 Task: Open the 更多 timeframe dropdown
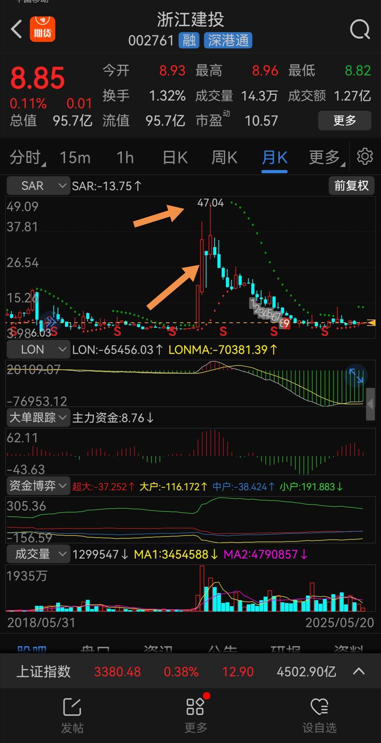327,157
